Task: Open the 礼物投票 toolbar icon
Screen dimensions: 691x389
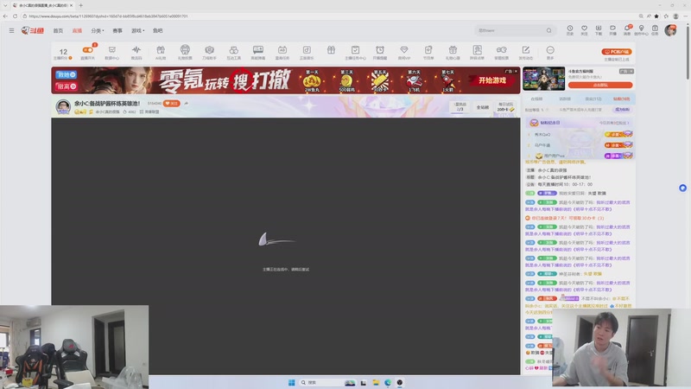Action: coord(185,52)
